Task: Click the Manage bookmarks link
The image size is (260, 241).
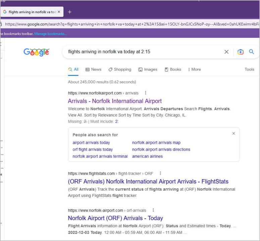Action: point(50,34)
